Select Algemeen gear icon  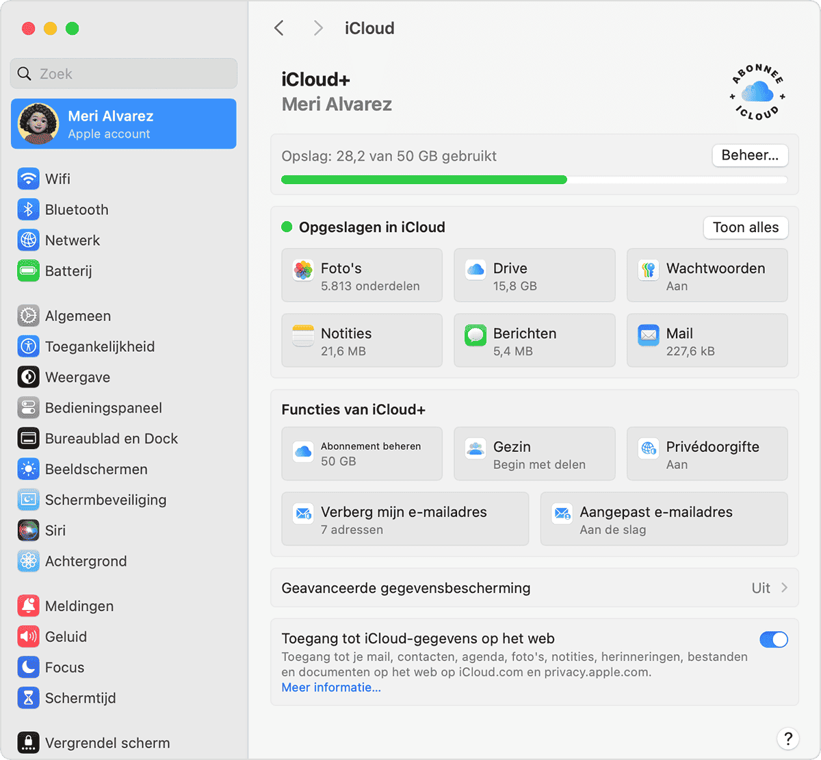coord(28,316)
